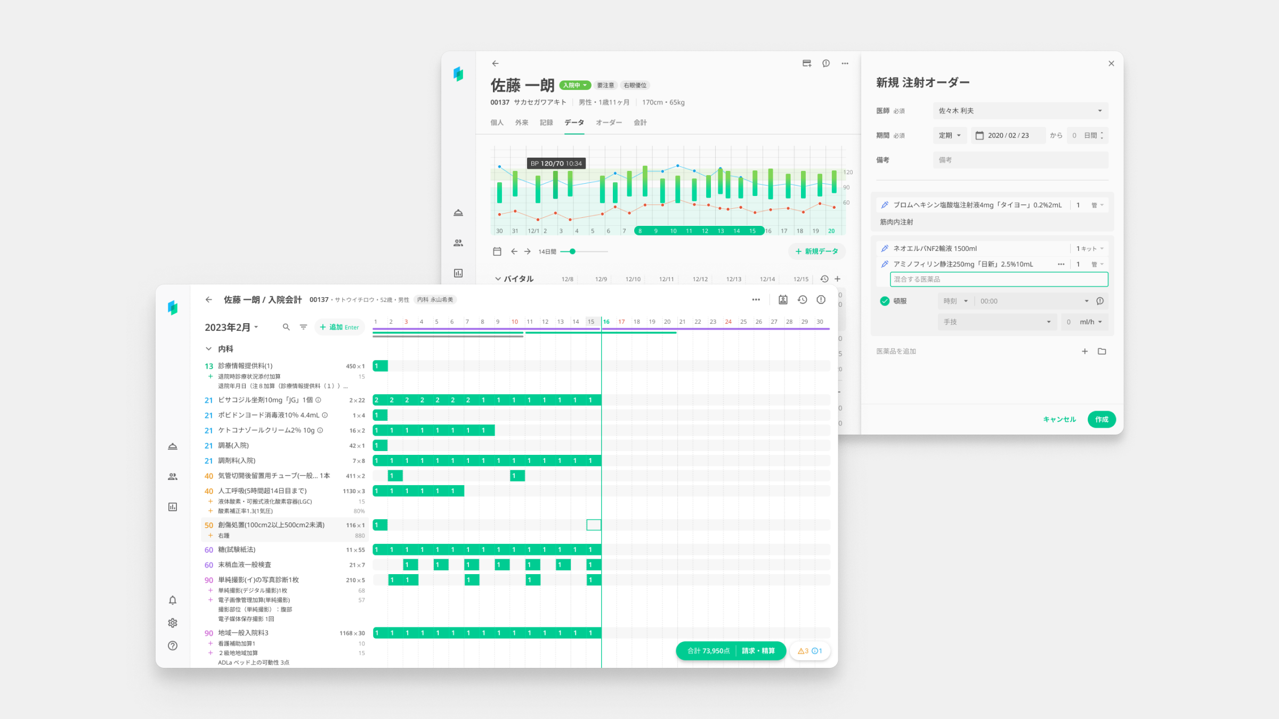Click the 14日間 range slider handle

click(x=572, y=251)
